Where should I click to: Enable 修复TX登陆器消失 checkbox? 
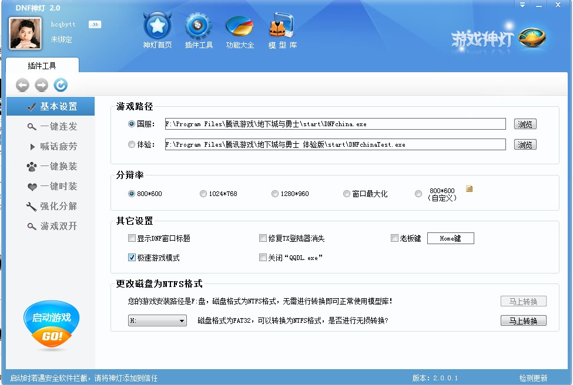(263, 238)
